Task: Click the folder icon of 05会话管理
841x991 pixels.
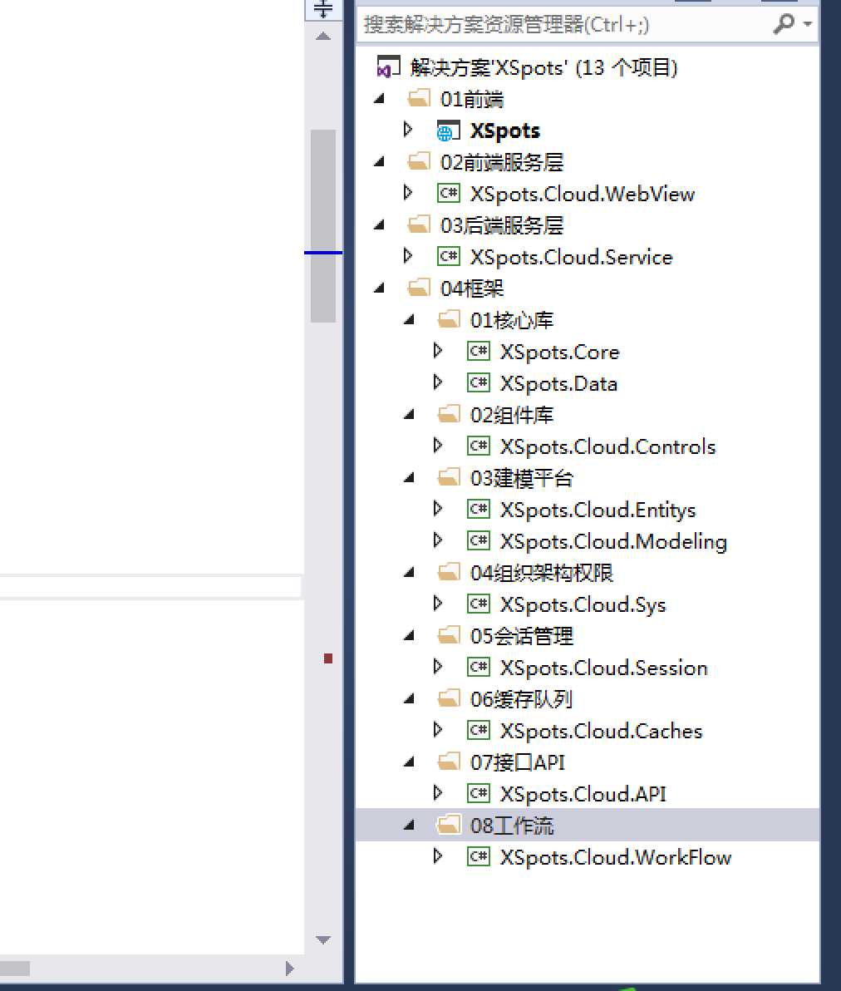Action: [x=449, y=636]
